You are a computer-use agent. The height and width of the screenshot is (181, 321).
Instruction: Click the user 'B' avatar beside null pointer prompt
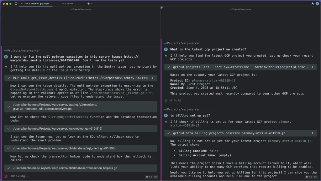6,57
